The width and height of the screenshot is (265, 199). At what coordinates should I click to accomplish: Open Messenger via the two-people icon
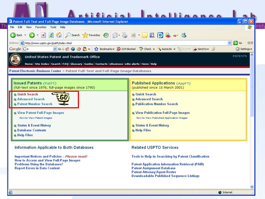[184, 35]
